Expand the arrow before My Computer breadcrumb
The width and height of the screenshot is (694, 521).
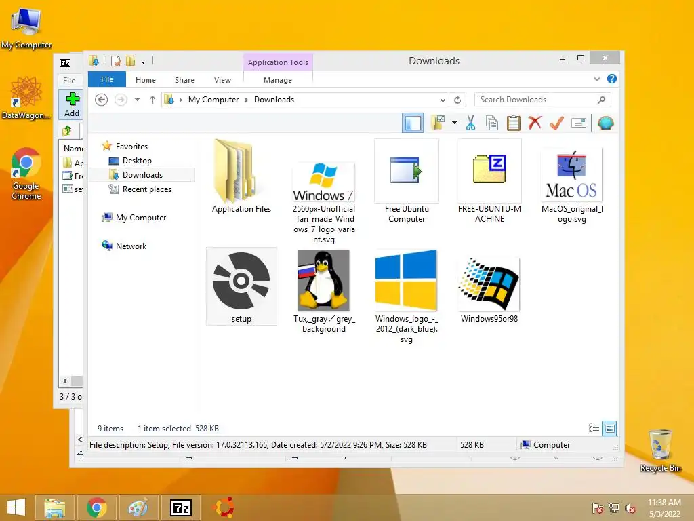point(180,100)
